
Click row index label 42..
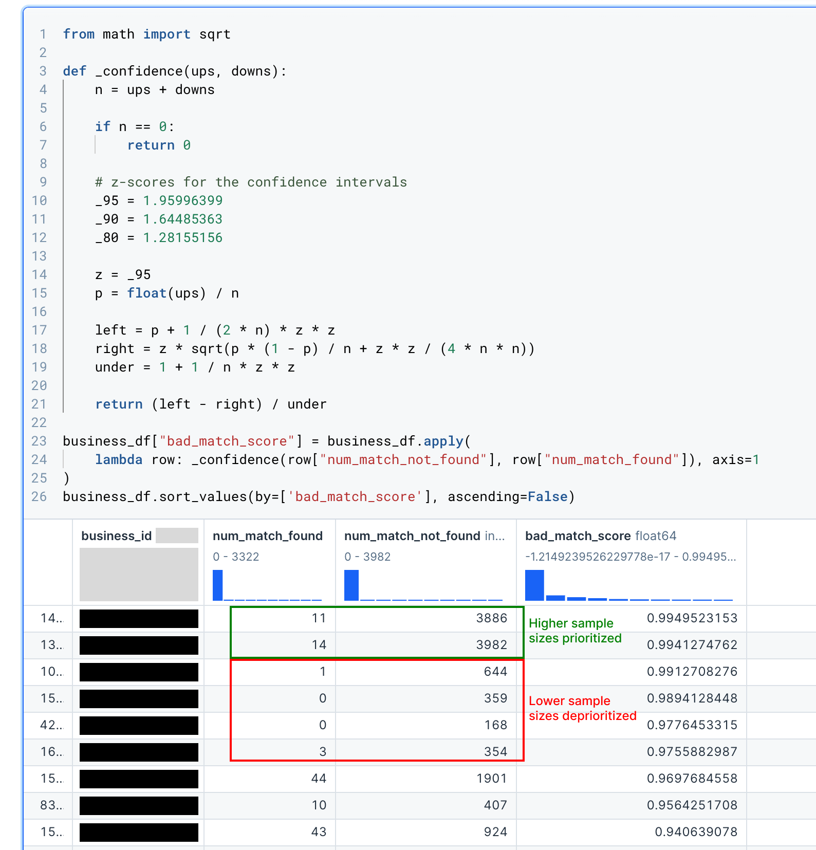(51, 725)
